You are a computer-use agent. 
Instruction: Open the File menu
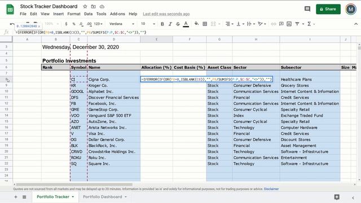pyautogui.click(x=23, y=14)
